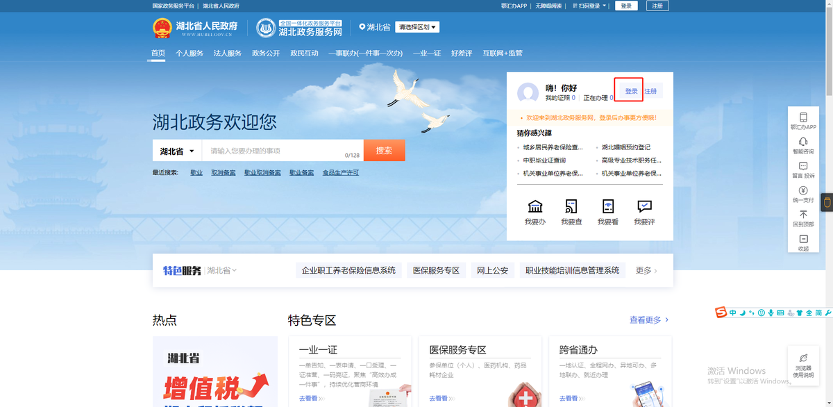Open the 政务公开 navigation tab

pos(266,53)
